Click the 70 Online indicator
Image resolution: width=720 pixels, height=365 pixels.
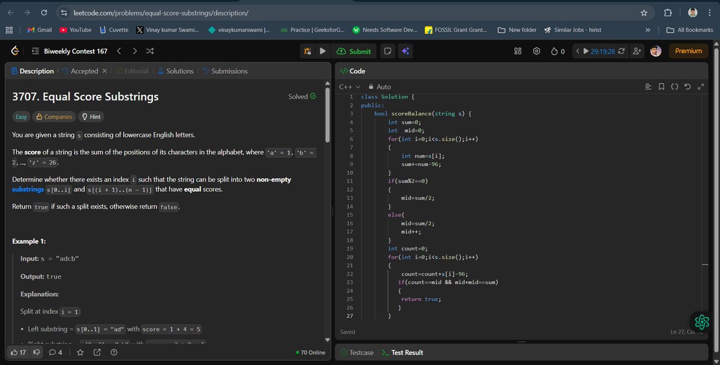311,353
